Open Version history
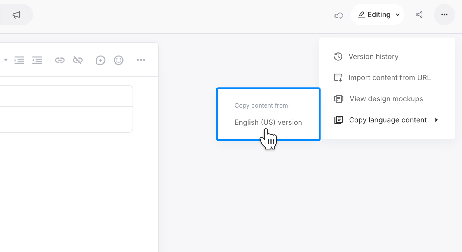 click(x=373, y=56)
